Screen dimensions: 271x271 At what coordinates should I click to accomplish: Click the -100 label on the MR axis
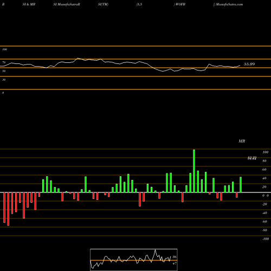coord(266,239)
